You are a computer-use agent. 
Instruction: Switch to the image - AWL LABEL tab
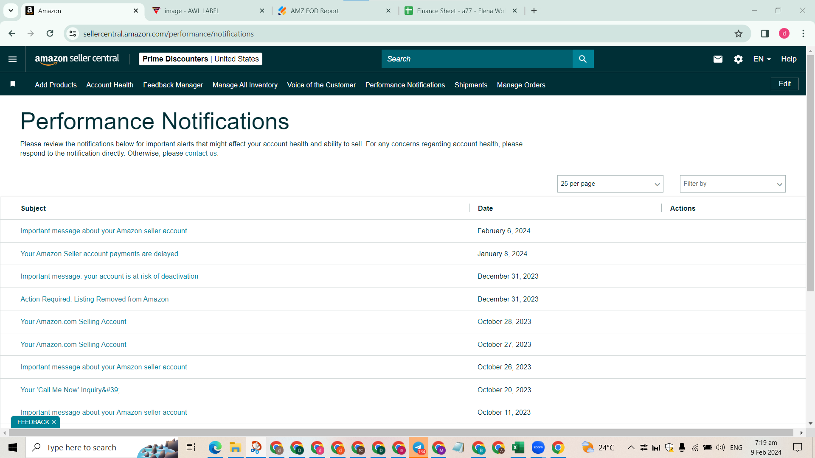click(x=208, y=11)
